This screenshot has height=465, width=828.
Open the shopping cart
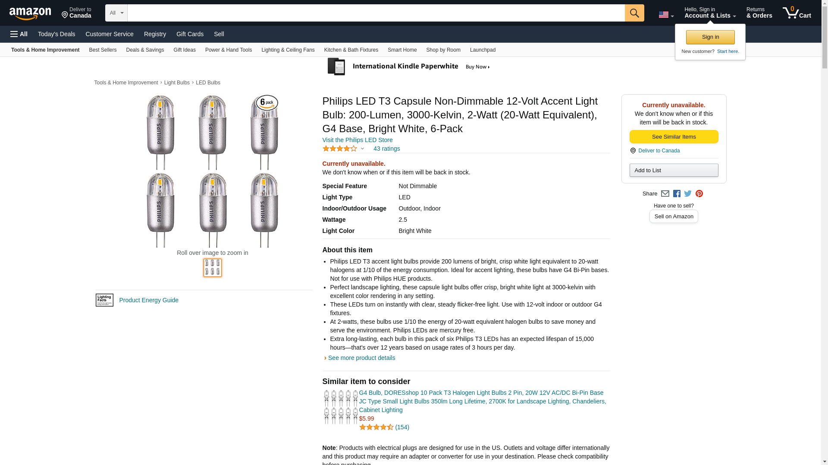point(797,13)
